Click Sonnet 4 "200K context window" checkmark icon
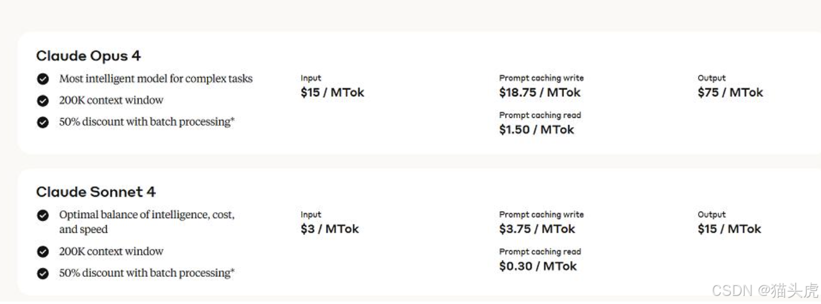Viewport: 821px width, 304px height. pos(43,252)
